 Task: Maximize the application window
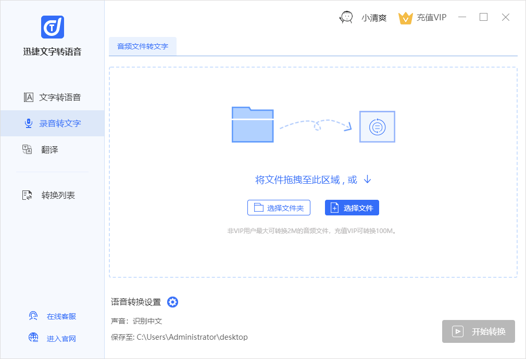(x=483, y=17)
